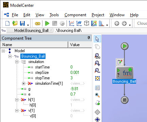
Task: Open the File menu
Action: point(15,15)
